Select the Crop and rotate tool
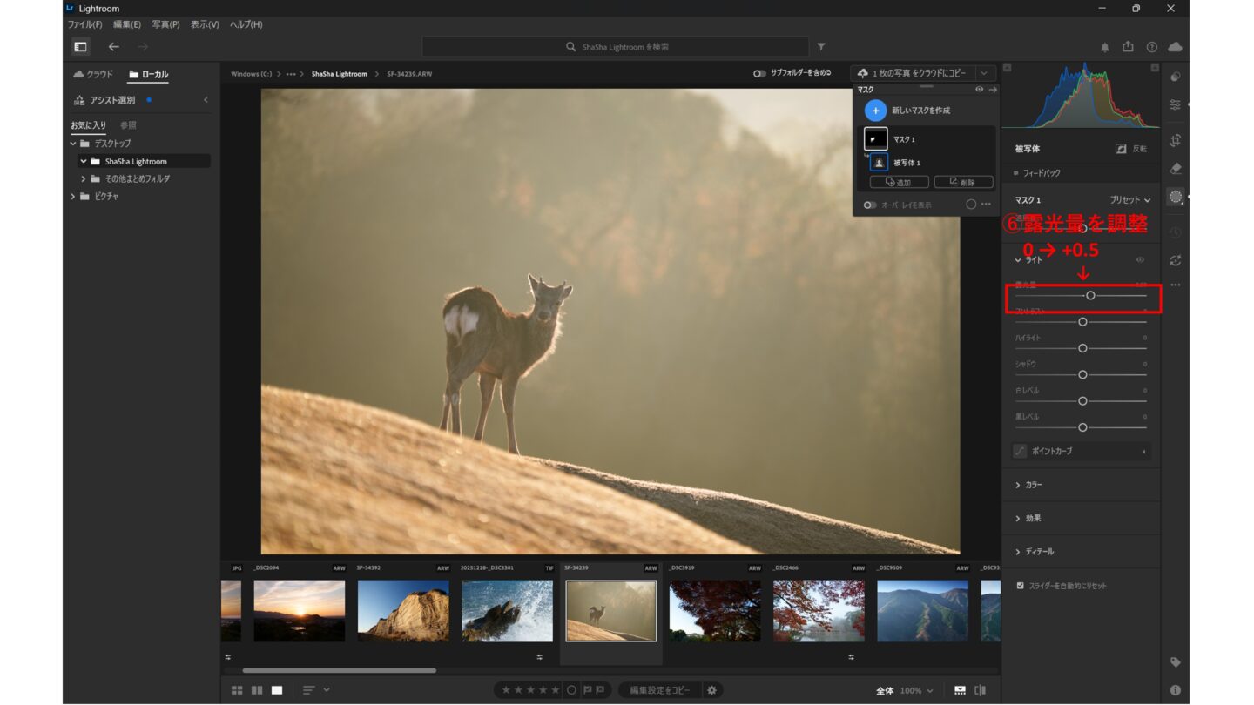Screen dimensions: 1254x705 (x=1176, y=140)
